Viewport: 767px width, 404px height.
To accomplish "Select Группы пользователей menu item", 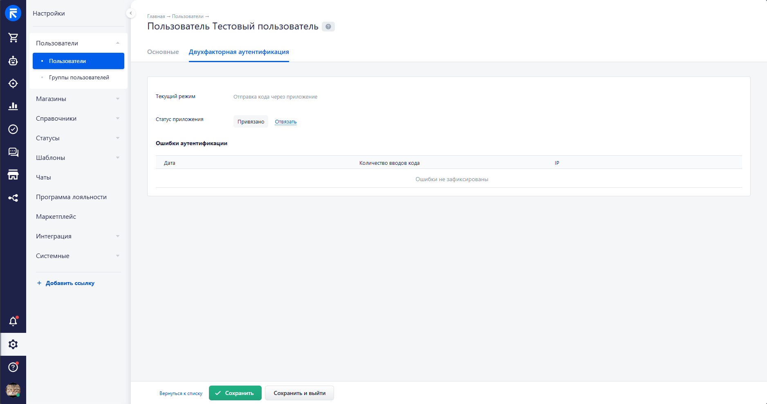I will coord(79,78).
